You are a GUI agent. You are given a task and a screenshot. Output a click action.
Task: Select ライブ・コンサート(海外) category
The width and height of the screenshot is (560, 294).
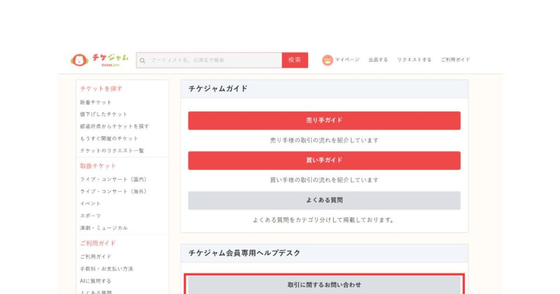click(x=114, y=192)
